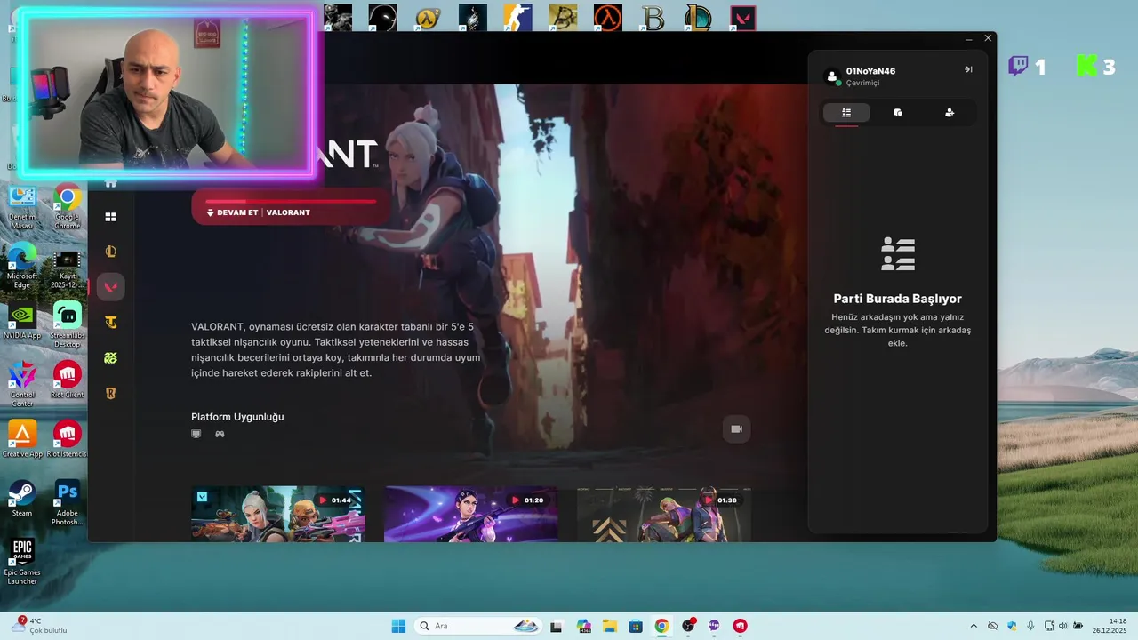Open File Explorer from taskbar
Viewport: 1138px width, 640px height.
[x=610, y=626]
